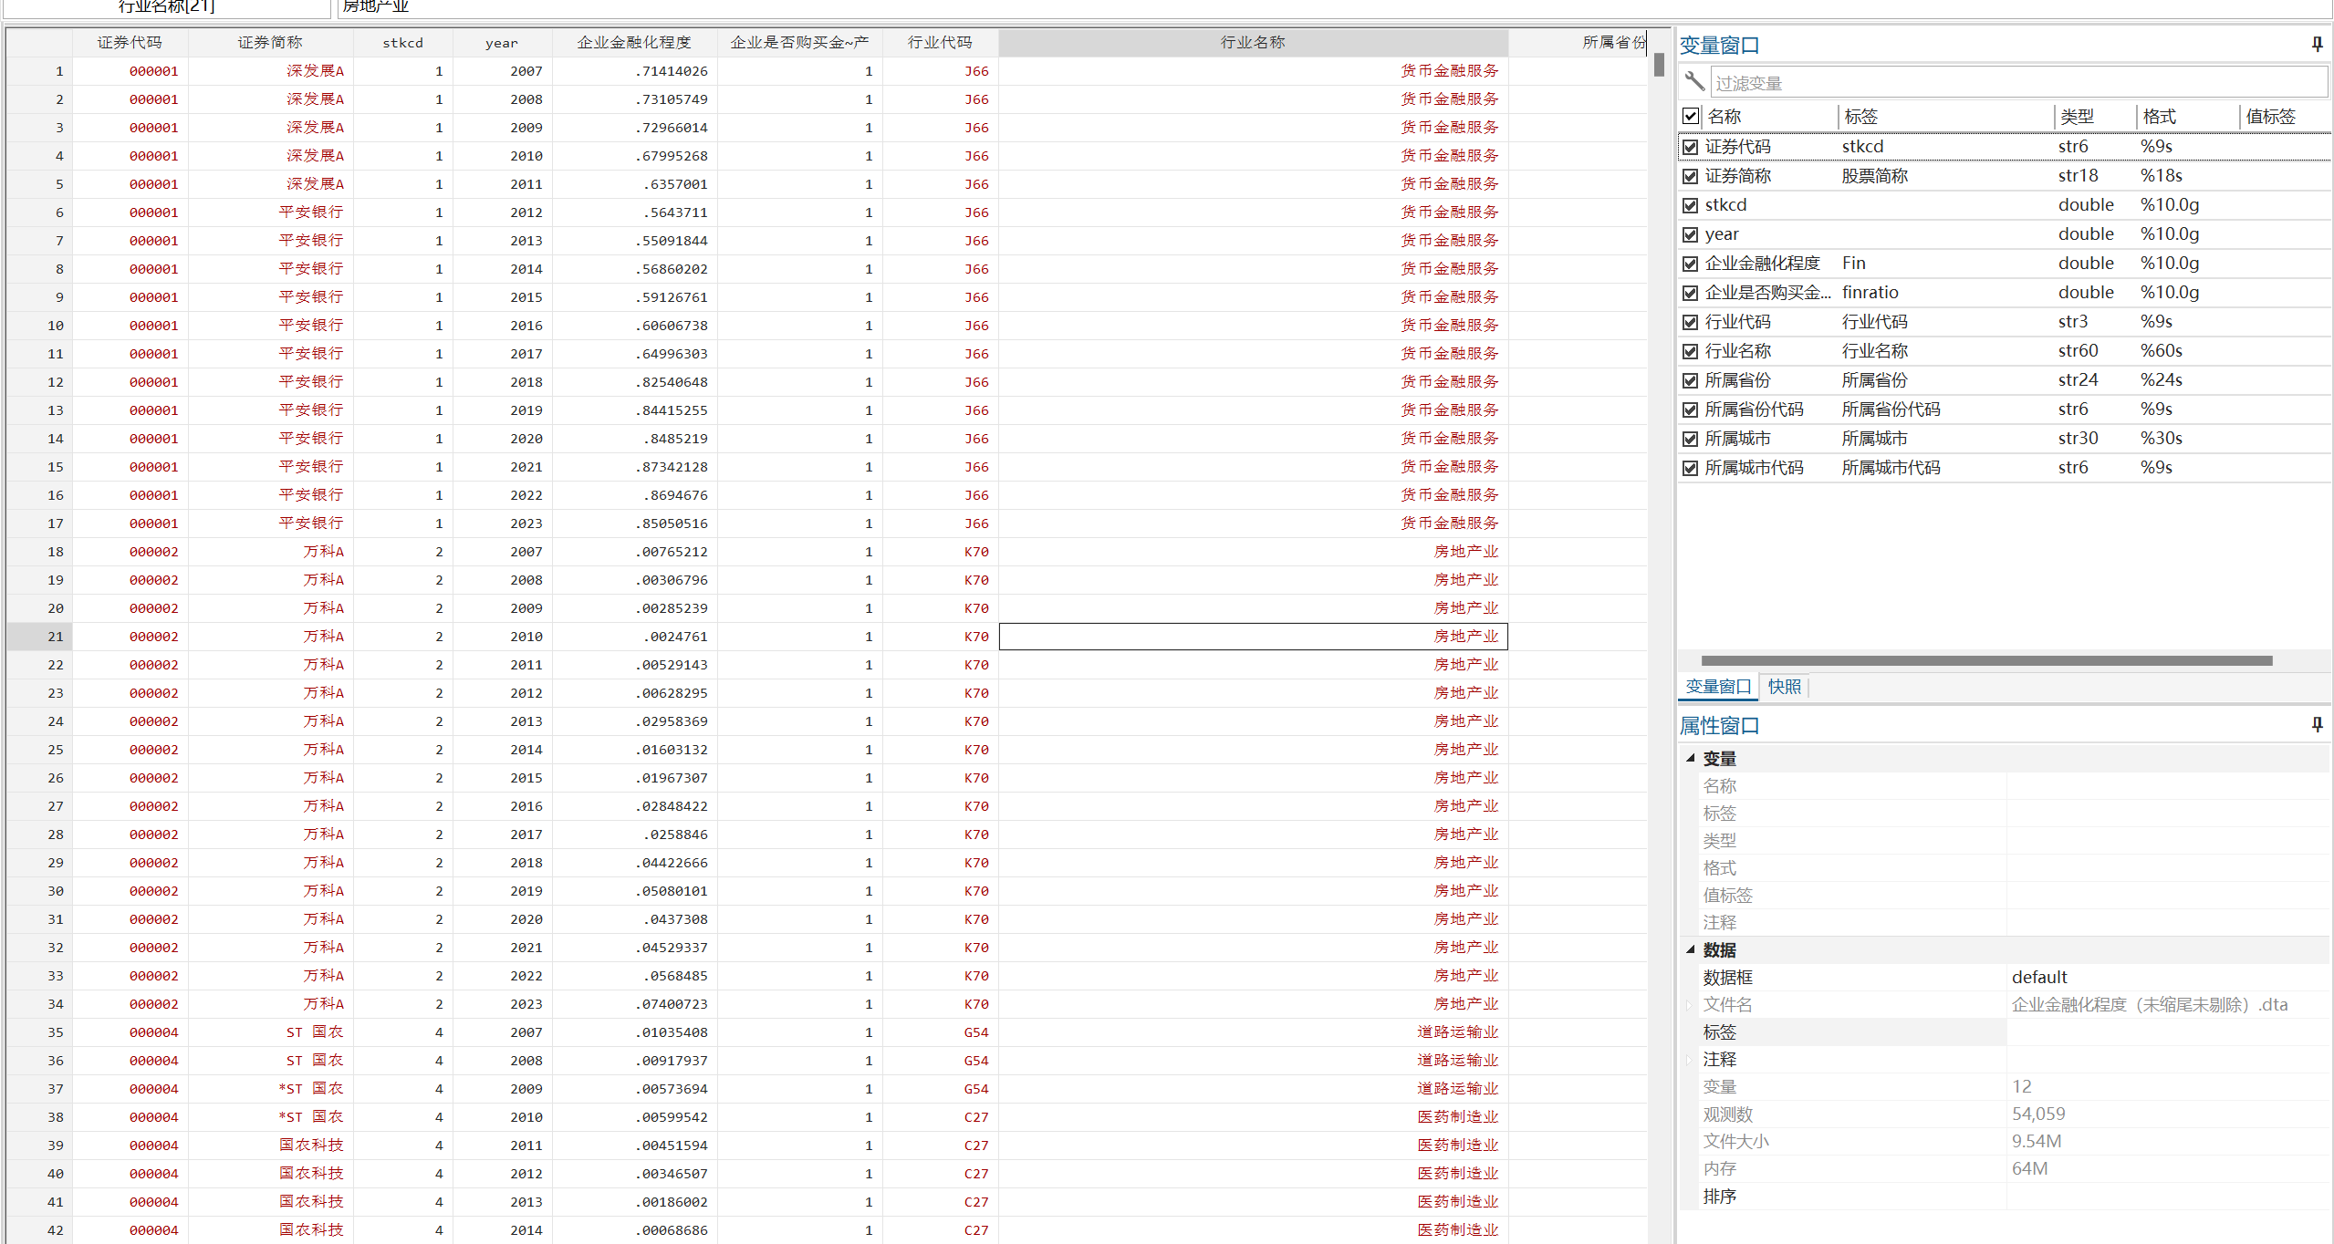
Task: Uncheck the 所属城市 variable checkbox
Action: pyautogui.click(x=1691, y=439)
